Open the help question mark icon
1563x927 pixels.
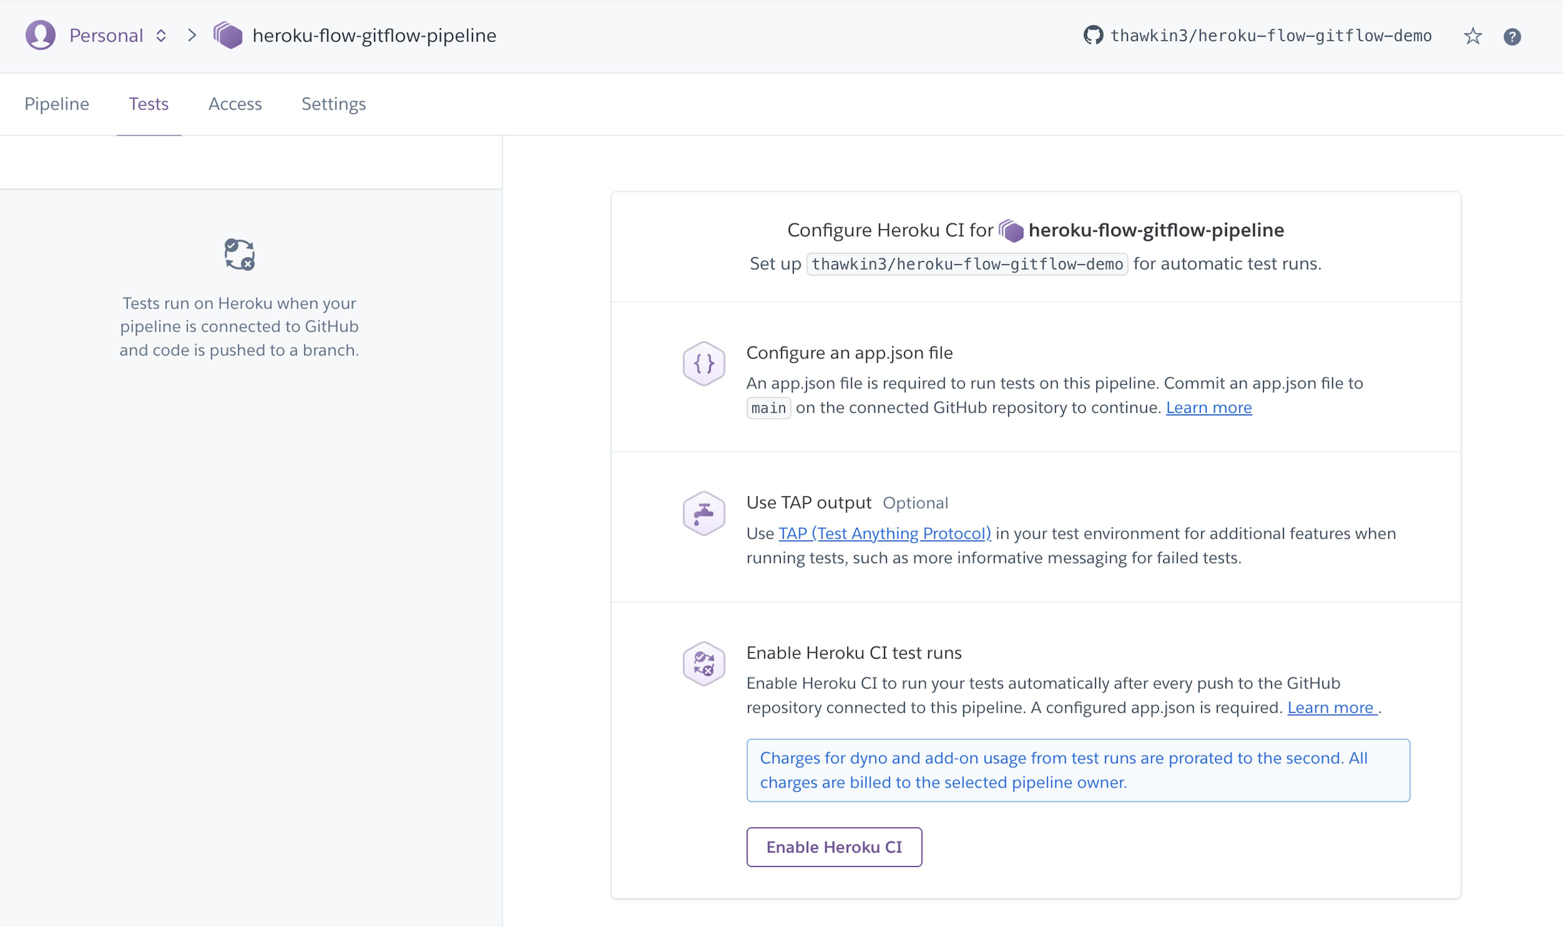point(1512,37)
